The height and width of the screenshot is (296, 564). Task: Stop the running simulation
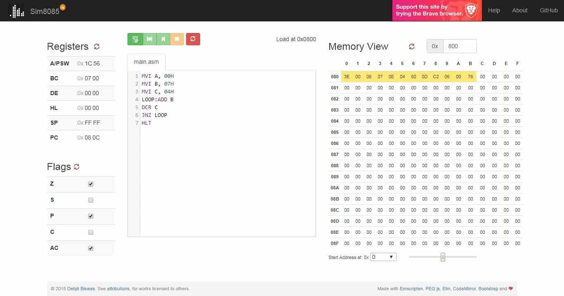177,39
